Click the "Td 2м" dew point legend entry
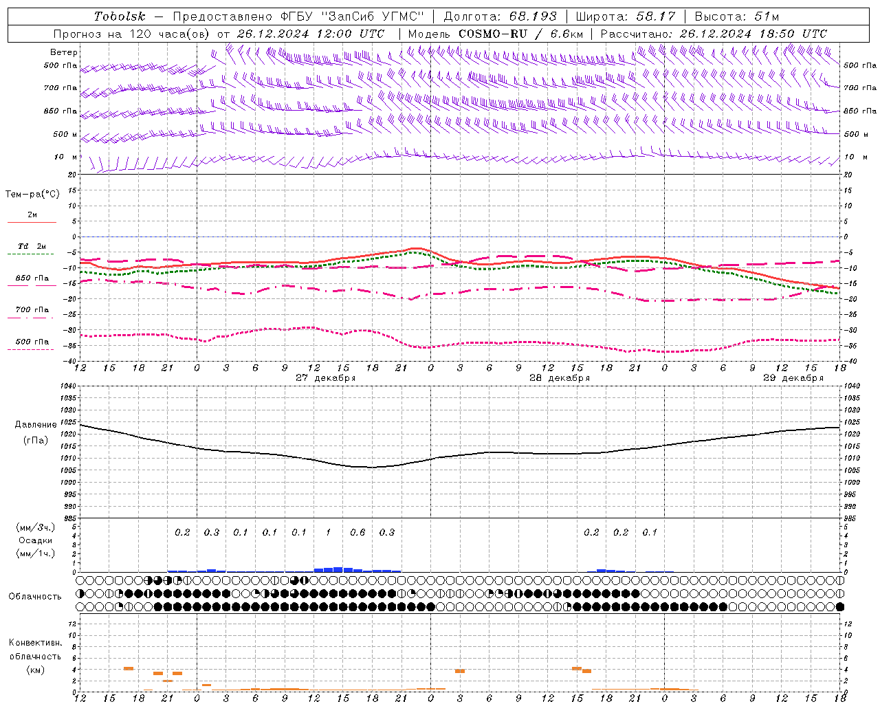Viewport: 880px width, 704px height. [x=32, y=246]
